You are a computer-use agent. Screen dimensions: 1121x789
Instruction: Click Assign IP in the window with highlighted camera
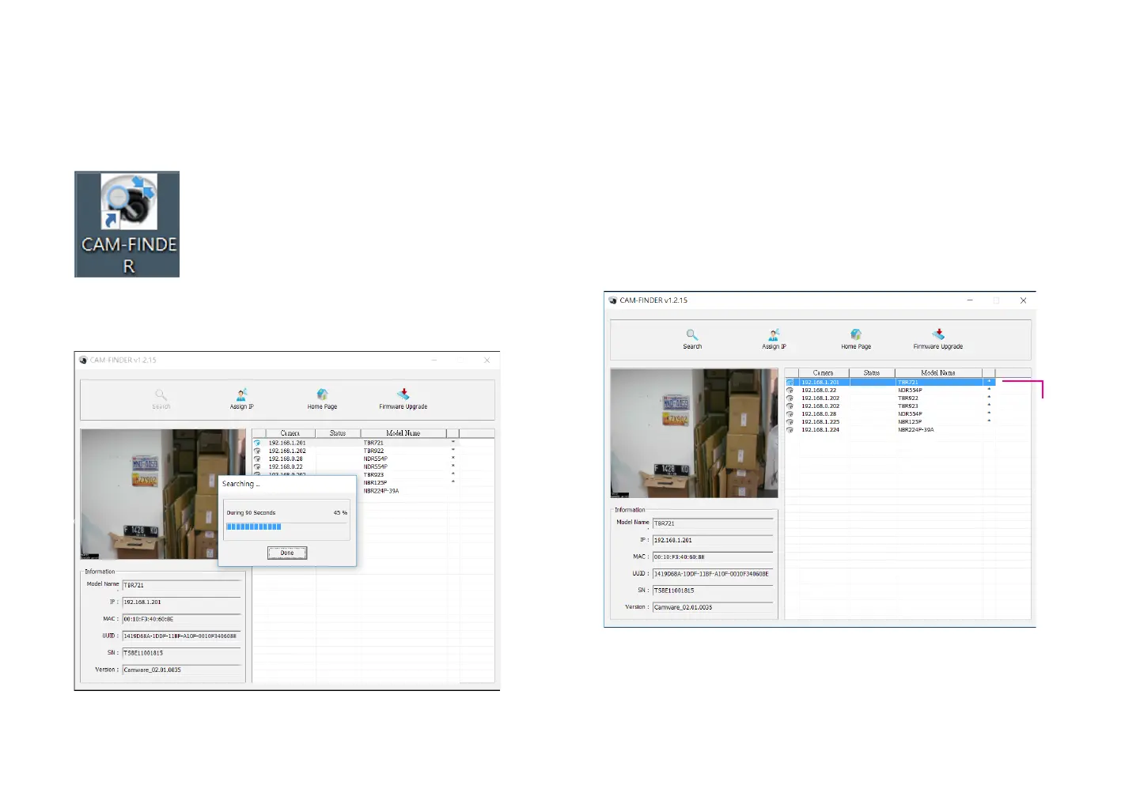click(774, 338)
